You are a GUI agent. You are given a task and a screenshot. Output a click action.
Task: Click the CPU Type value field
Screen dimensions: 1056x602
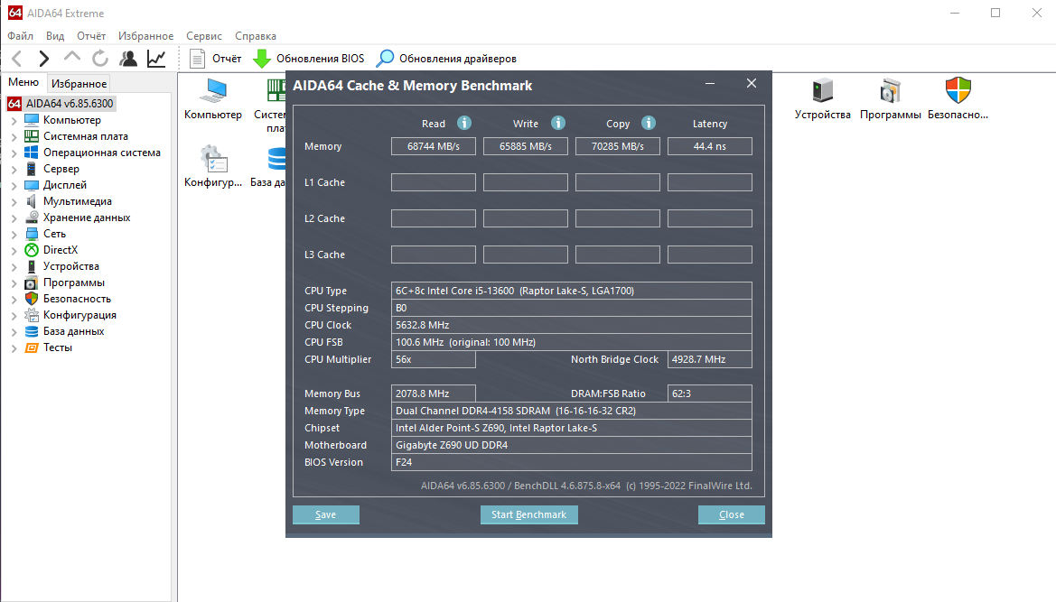(x=572, y=291)
